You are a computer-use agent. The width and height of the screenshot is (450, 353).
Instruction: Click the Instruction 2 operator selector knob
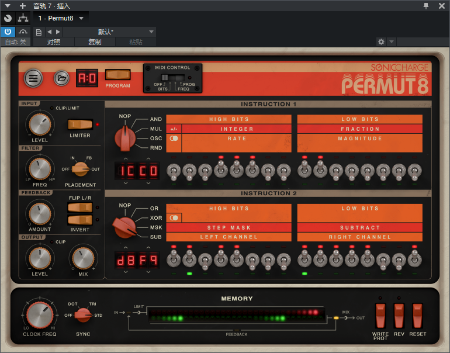[x=124, y=227]
